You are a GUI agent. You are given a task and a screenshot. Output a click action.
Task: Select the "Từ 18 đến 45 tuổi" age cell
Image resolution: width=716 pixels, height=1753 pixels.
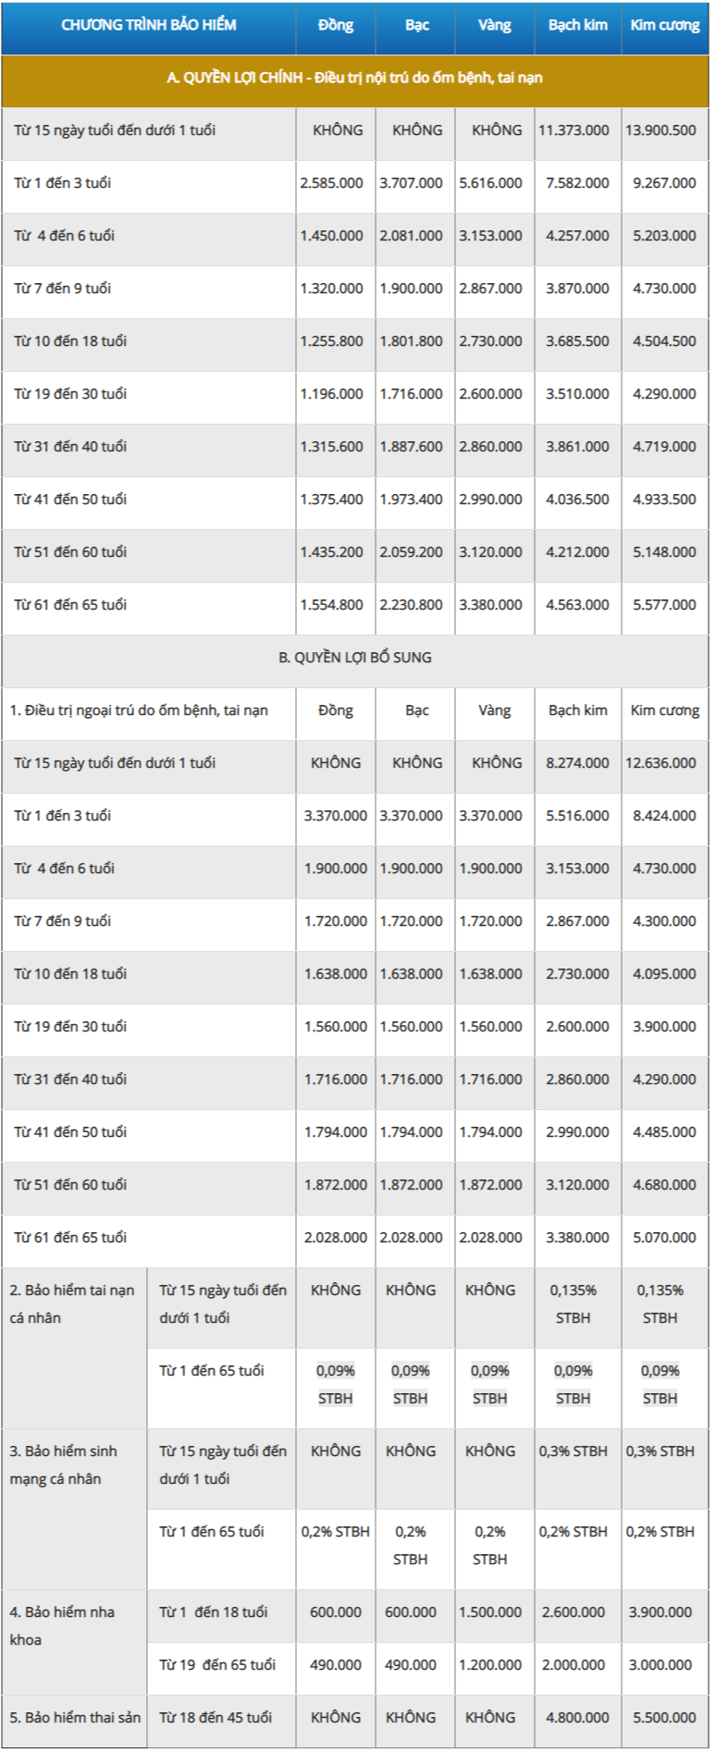point(216,1718)
